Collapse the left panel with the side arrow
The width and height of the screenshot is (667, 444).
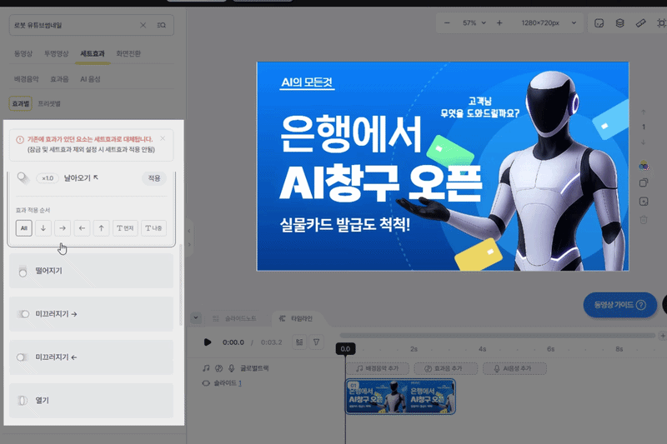click(189, 231)
